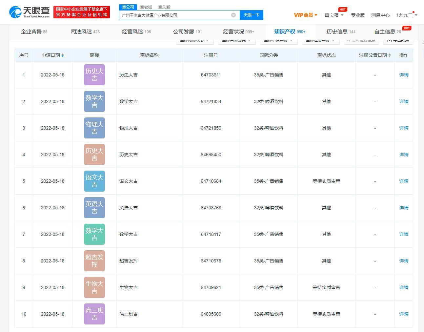This screenshot has height=332, width=424.
Task: Select the 消息中心 menu item
Action: click(380, 15)
